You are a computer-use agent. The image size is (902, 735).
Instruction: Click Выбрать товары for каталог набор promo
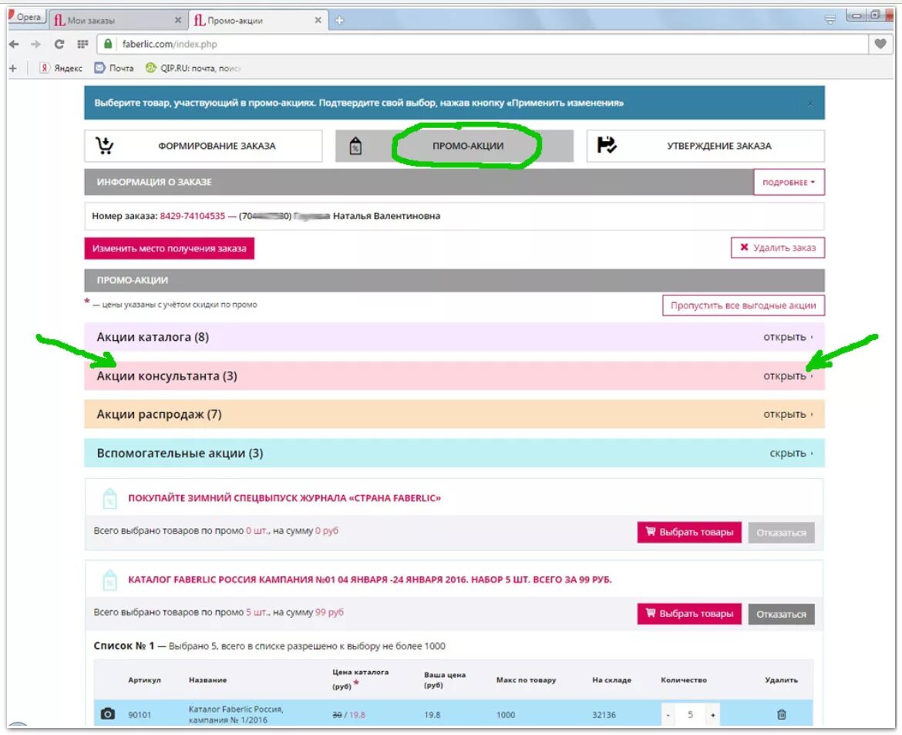click(x=689, y=614)
